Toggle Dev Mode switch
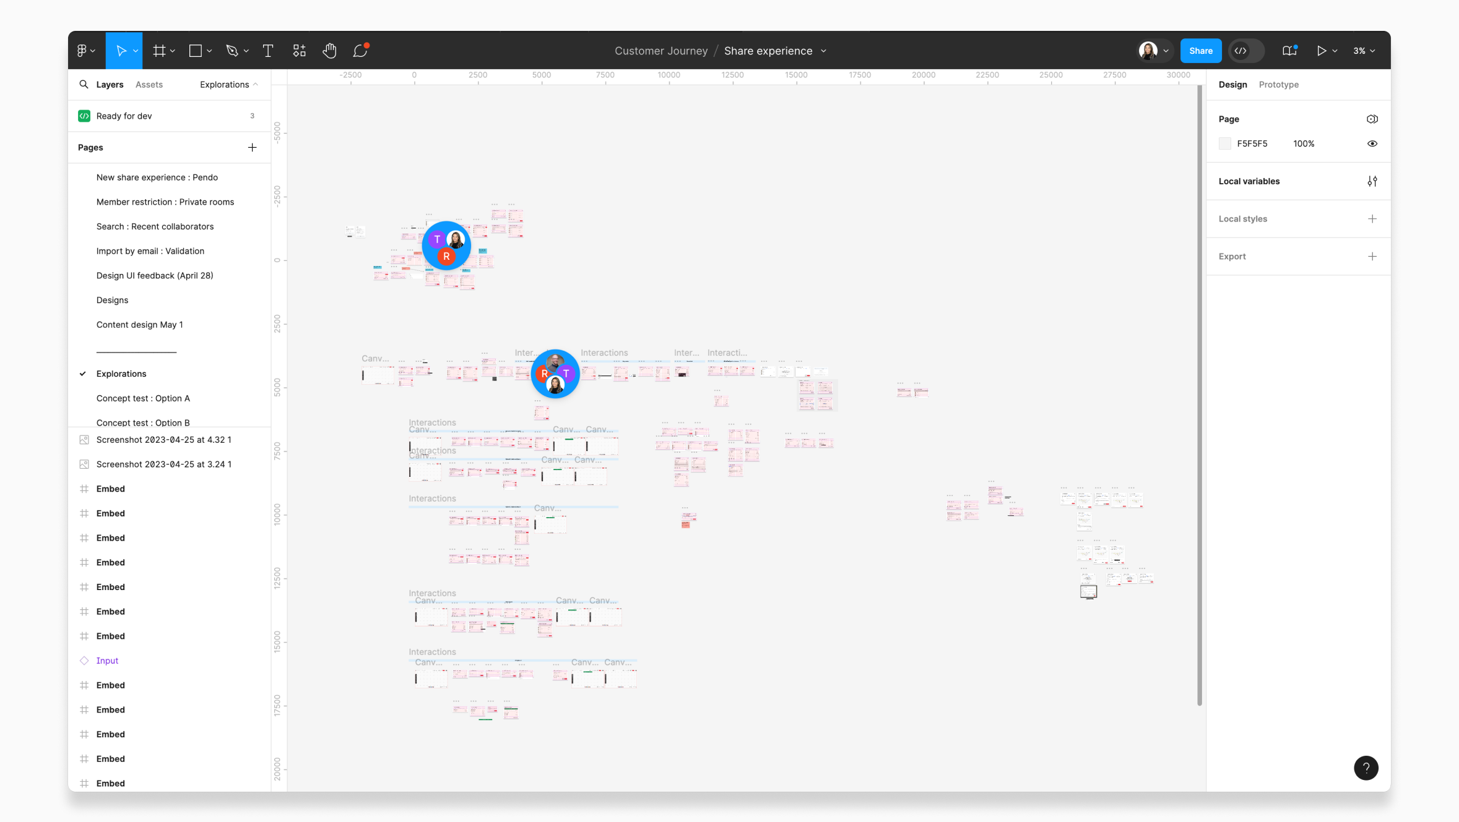Screen dimensions: 1459x822 (1247, 51)
